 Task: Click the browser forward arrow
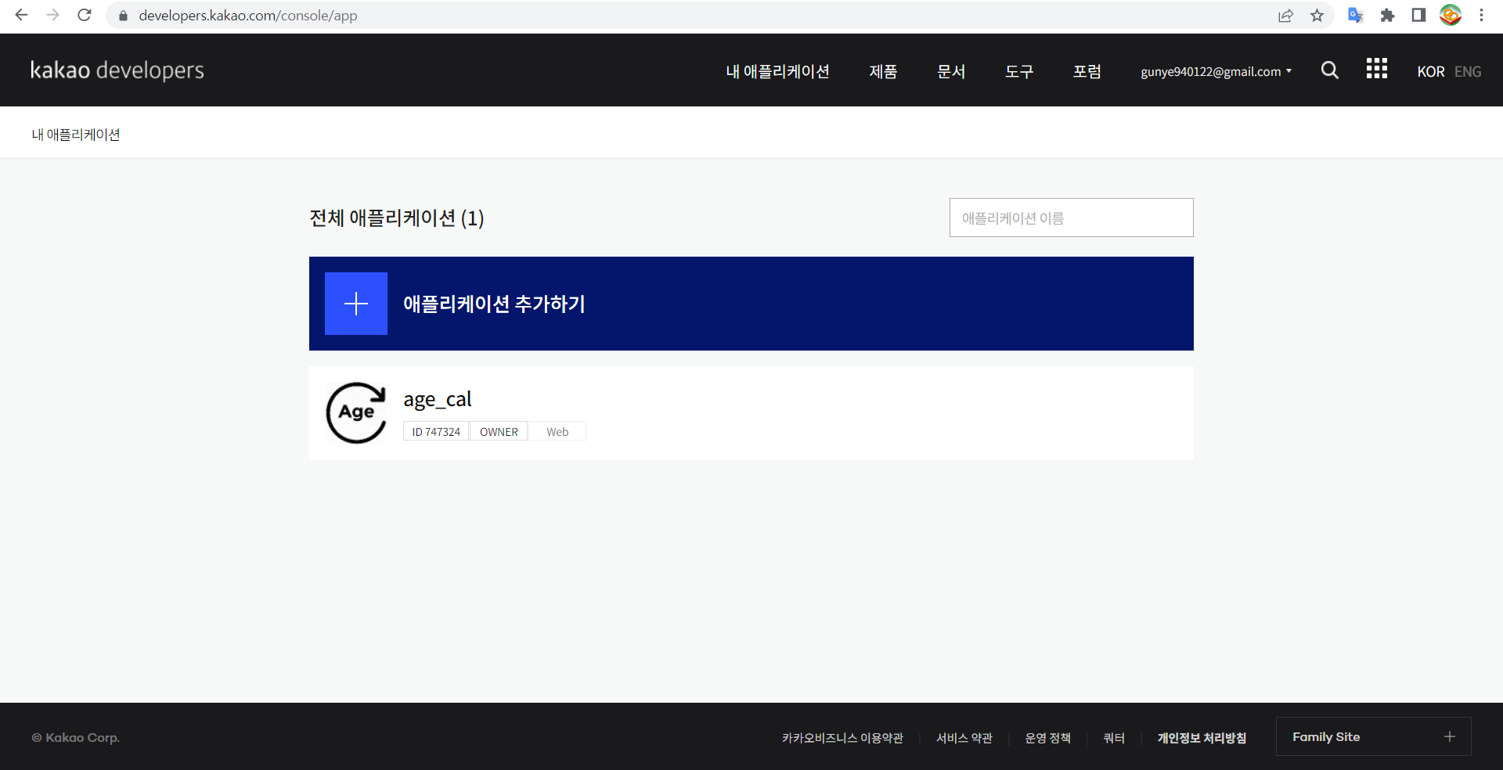(52, 15)
